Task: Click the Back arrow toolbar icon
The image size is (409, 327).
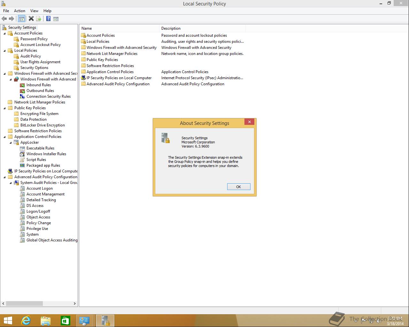Action: pos(4,19)
